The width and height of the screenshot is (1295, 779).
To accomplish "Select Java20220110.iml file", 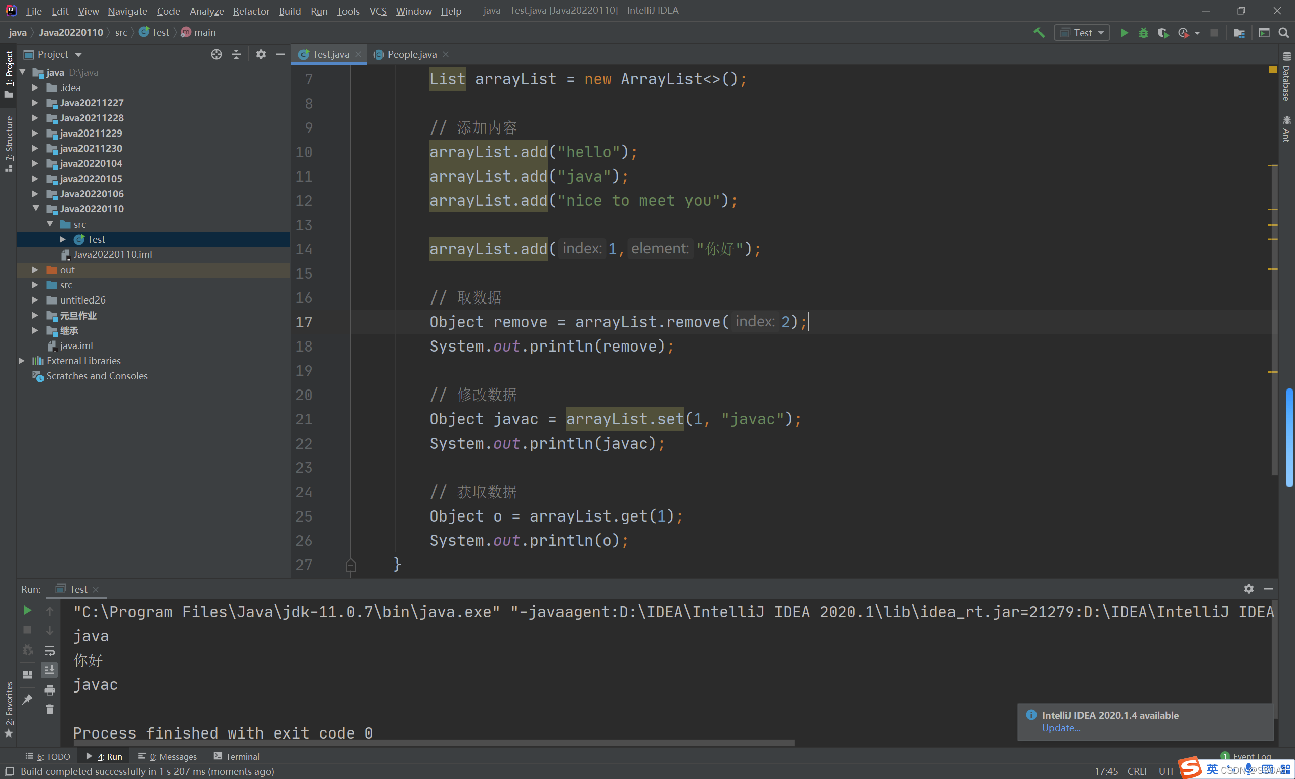I will coord(112,254).
